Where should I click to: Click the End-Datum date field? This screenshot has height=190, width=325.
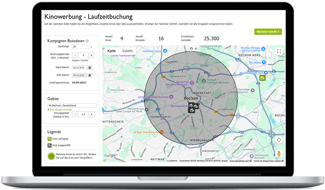click(x=80, y=75)
